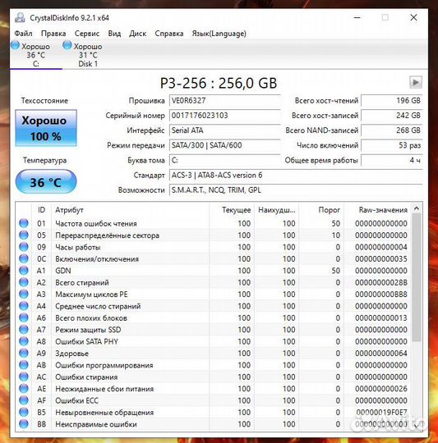Image resolution: width=438 pixels, height=443 pixels.
Task: Click scroll down arrow of attribute list
Action: point(416,425)
